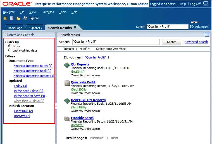Click the Help link in header
Screen dimensions: 212x144
183,4
